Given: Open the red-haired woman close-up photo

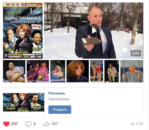Looking at the screenshot, I should 78,71.
